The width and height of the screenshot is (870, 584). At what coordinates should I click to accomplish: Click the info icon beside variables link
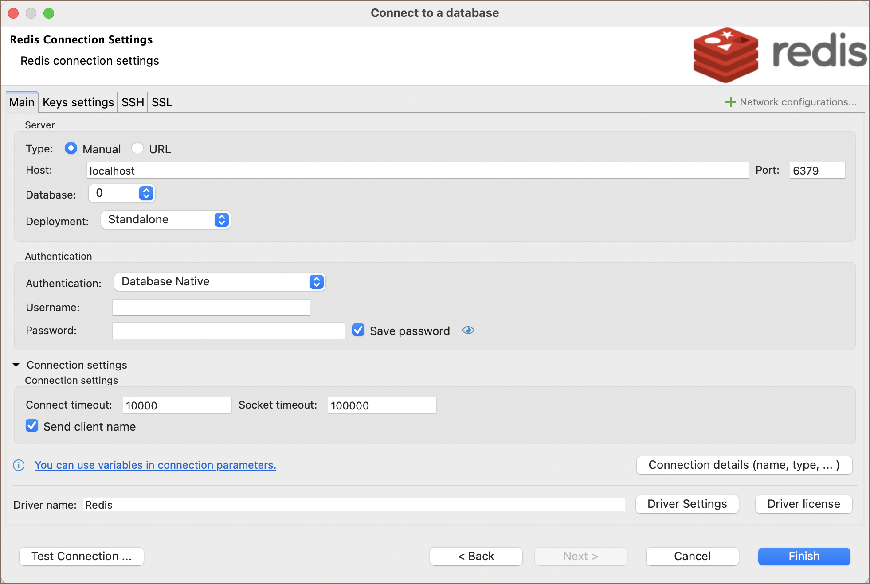[x=19, y=465]
